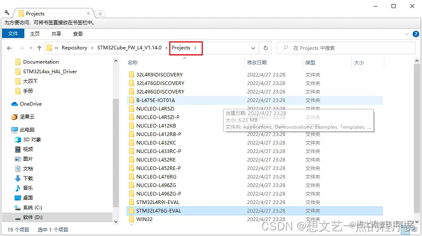Click the search Projects box
The height and width of the screenshot is (236, 422).
pyautogui.click(x=346, y=48)
